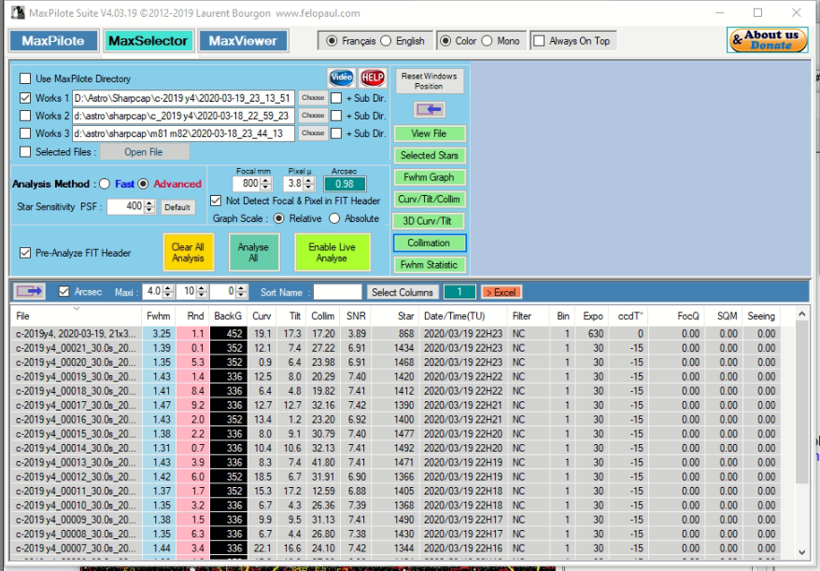820x571 pixels.
Task: Click the blue right arrow above table
Action: [30, 292]
